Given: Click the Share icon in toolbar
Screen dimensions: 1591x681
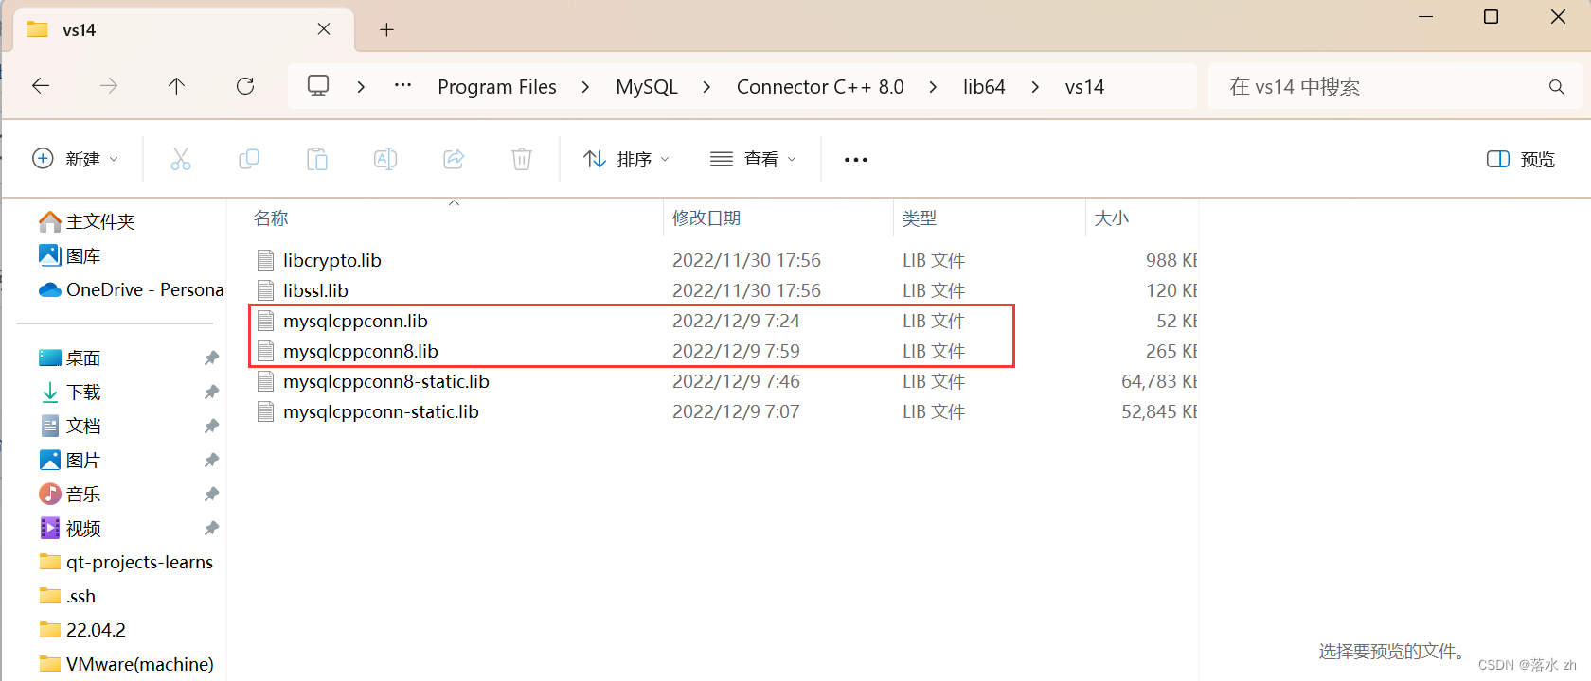Looking at the screenshot, I should pyautogui.click(x=454, y=159).
